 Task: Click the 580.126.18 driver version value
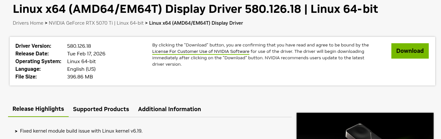coord(79,46)
